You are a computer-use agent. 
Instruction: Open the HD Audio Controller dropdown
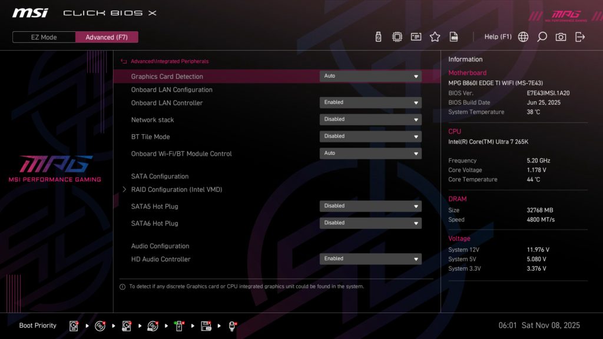(370, 258)
